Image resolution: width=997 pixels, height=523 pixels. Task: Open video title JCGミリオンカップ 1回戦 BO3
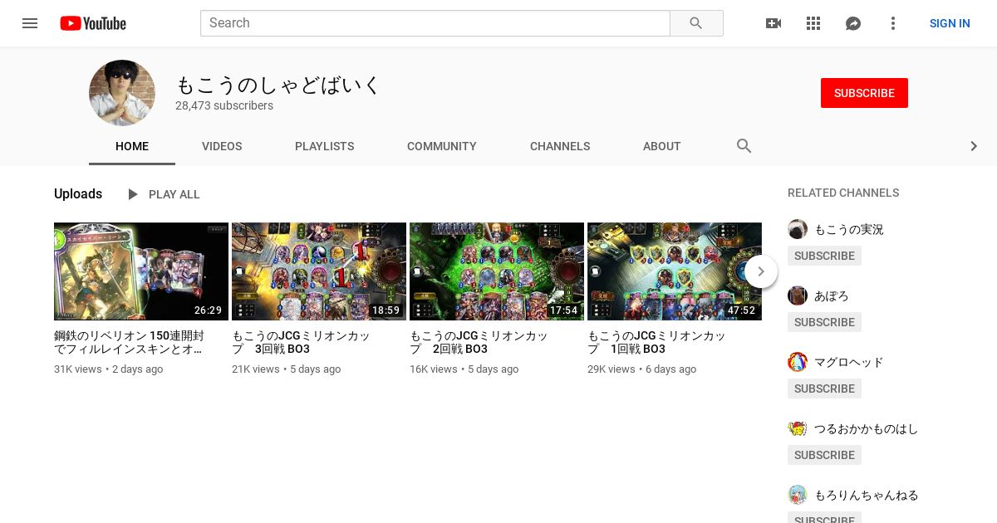click(x=656, y=342)
